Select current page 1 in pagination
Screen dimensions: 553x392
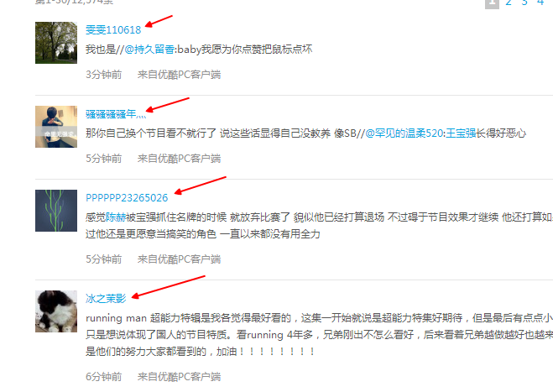492,3
